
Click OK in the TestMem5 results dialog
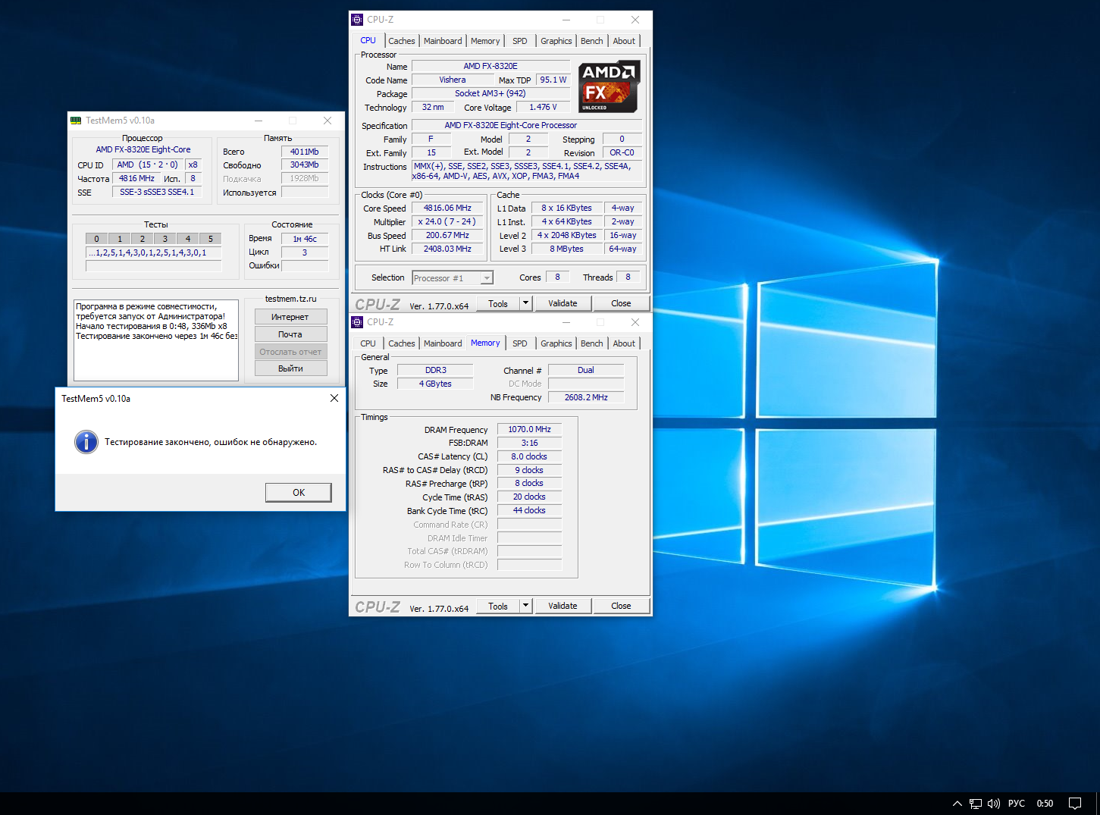tap(299, 493)
